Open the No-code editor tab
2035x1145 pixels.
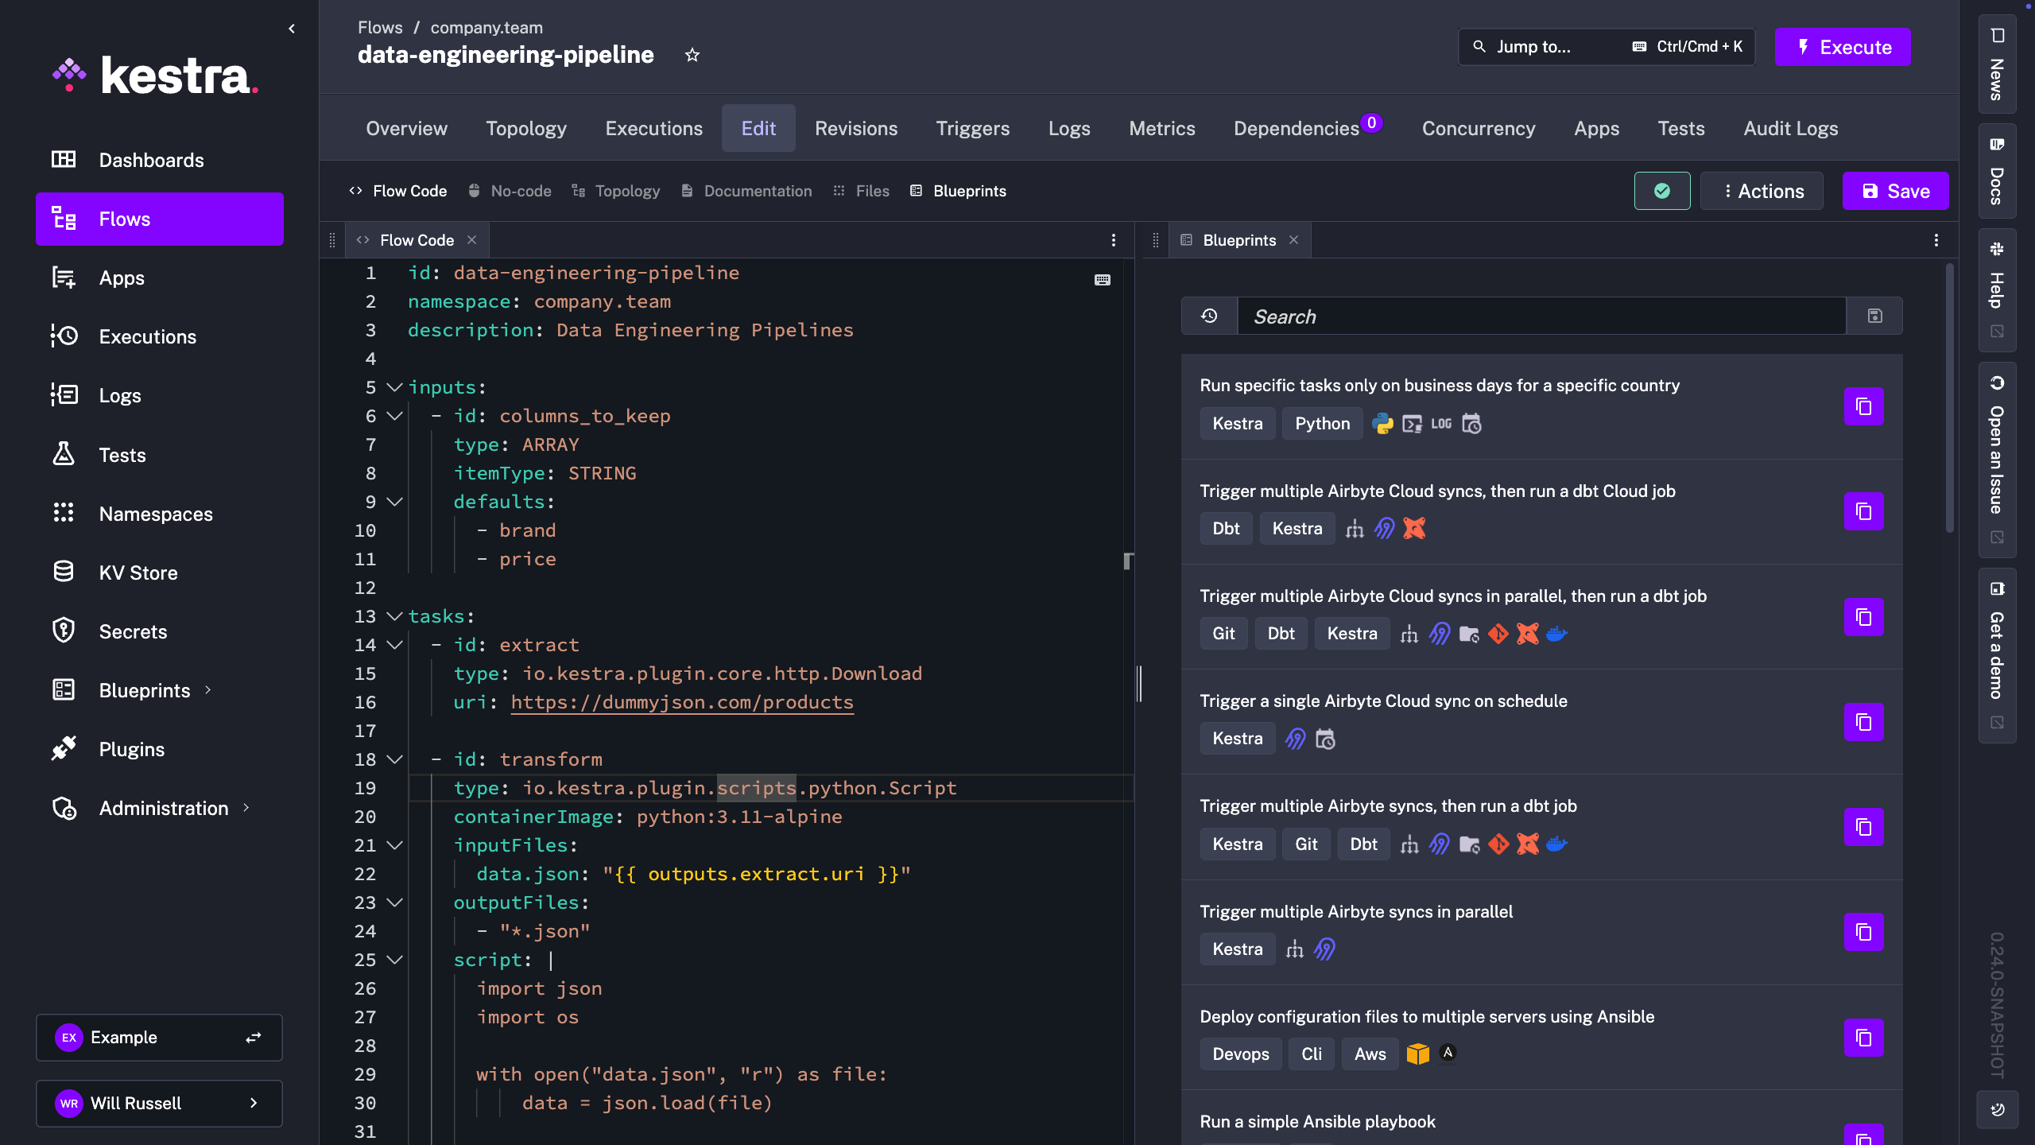(x=520, y=191)
